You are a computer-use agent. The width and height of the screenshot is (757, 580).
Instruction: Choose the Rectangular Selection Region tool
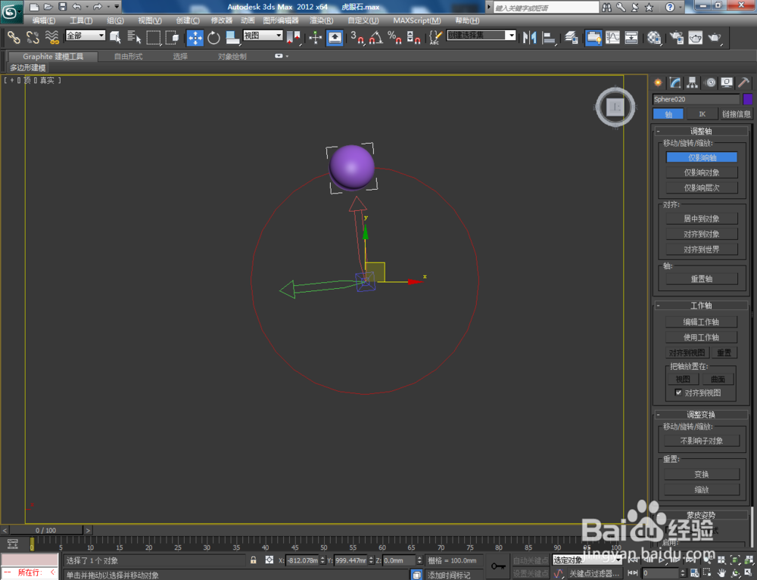tap(153, 37)
